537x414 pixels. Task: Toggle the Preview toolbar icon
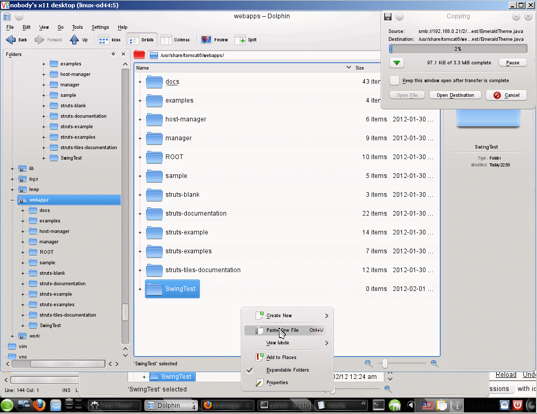(206, 40)
